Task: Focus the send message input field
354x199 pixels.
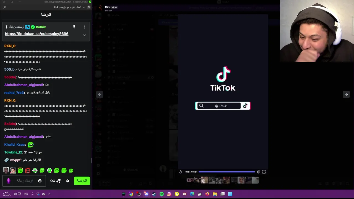Action: (x=24, y=181)
